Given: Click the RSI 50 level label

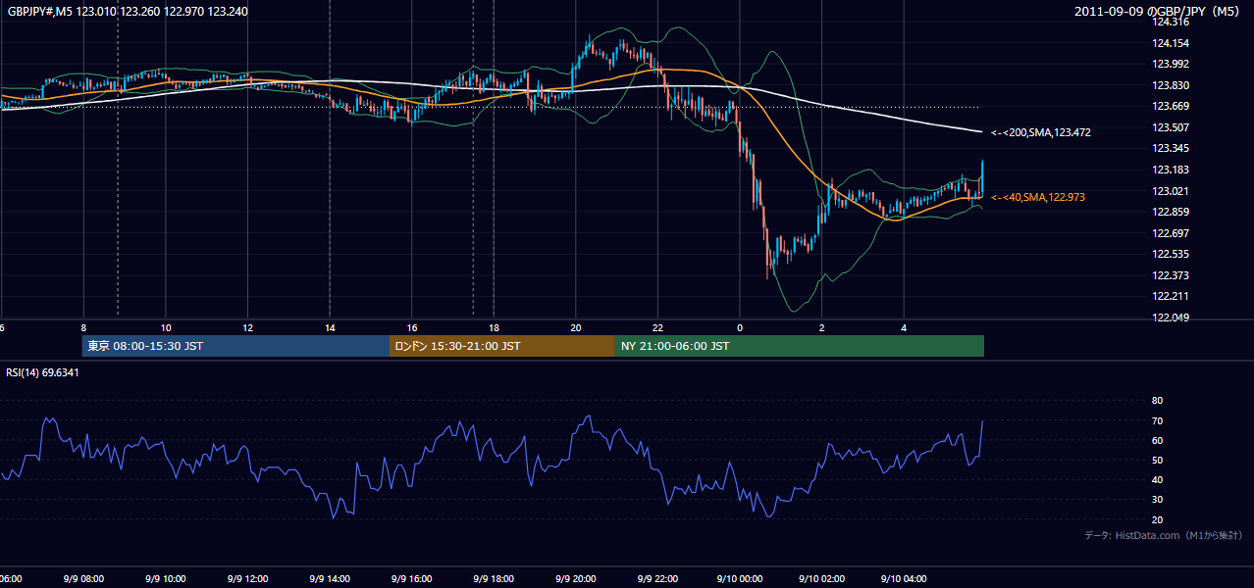Looking at the screenshot, I should click(1157, 460).
